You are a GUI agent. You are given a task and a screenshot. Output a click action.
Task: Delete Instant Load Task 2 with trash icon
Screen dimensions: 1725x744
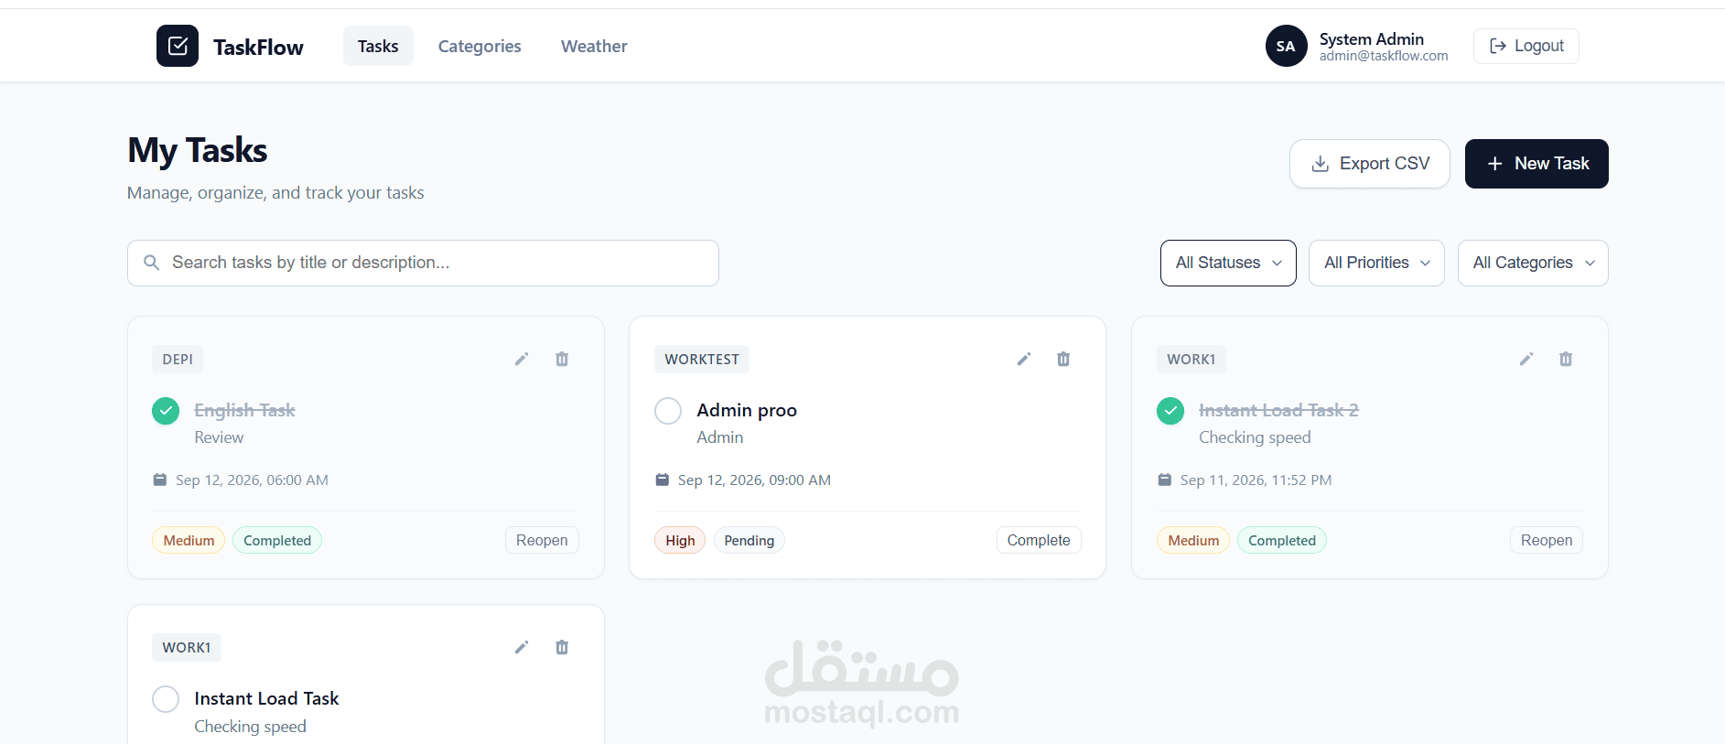pos(1566,359)
